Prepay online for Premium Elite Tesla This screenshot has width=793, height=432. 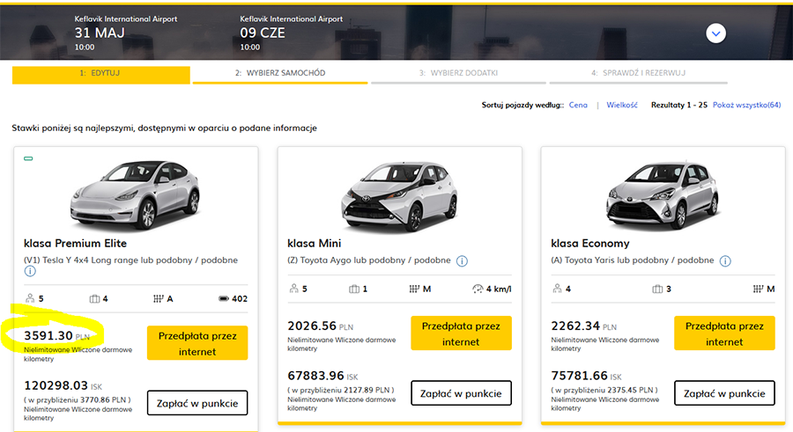pos(197,343)
